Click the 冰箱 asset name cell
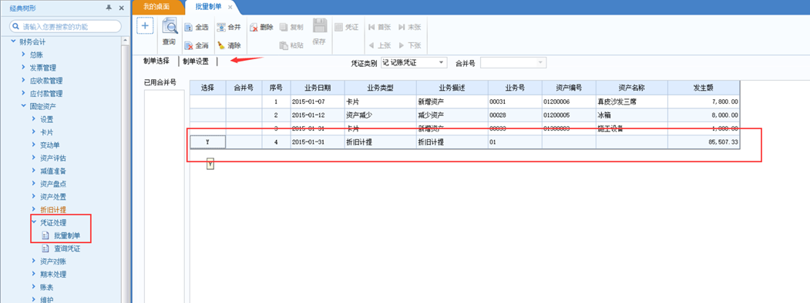The image size is (810, 303). click(x=632, y=115)
